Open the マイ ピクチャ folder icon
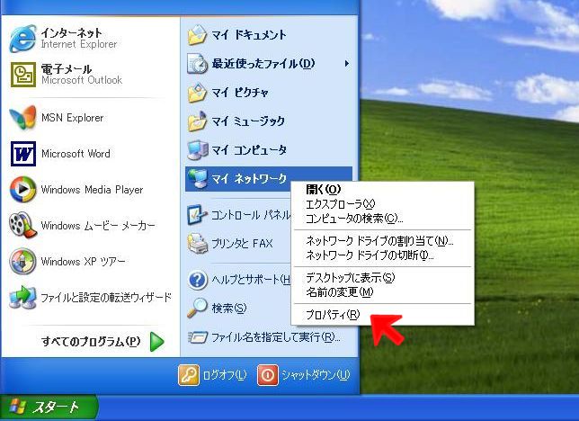The height and width of the screenshot is (421, 579). click(x=197, y=92)
